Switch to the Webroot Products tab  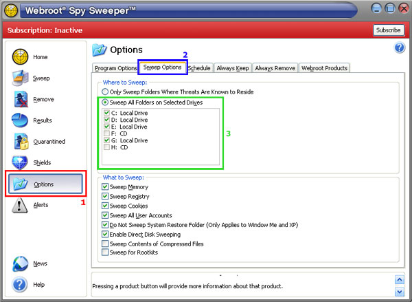tap(324, 68)
